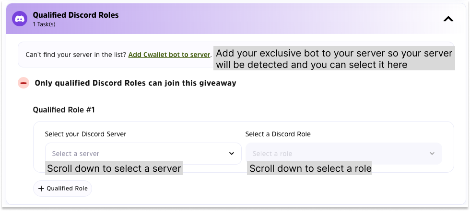Click the Scroll down to select a server note

[114, 168]
